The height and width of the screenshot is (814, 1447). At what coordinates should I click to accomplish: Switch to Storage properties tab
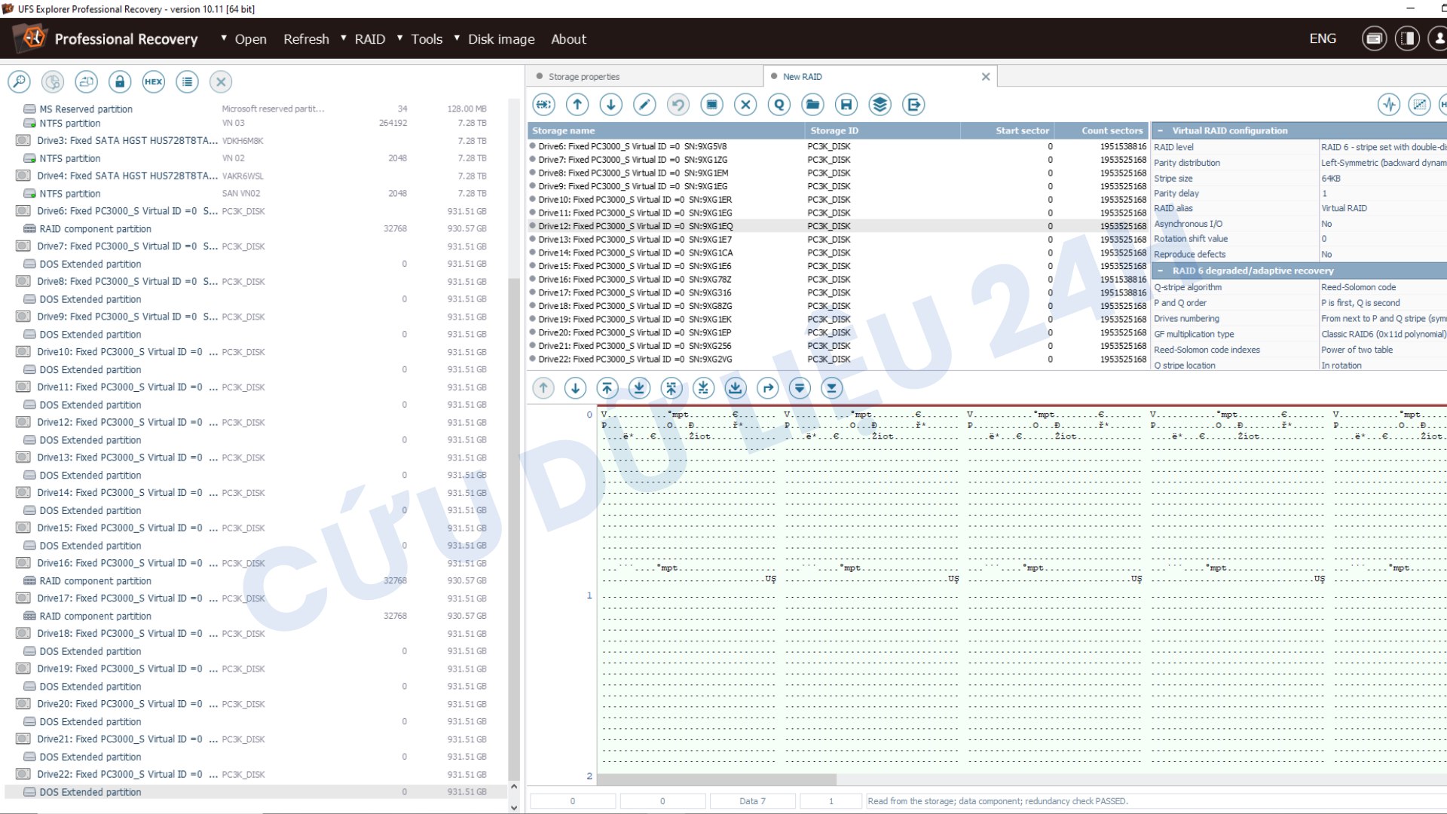(584, 77)
